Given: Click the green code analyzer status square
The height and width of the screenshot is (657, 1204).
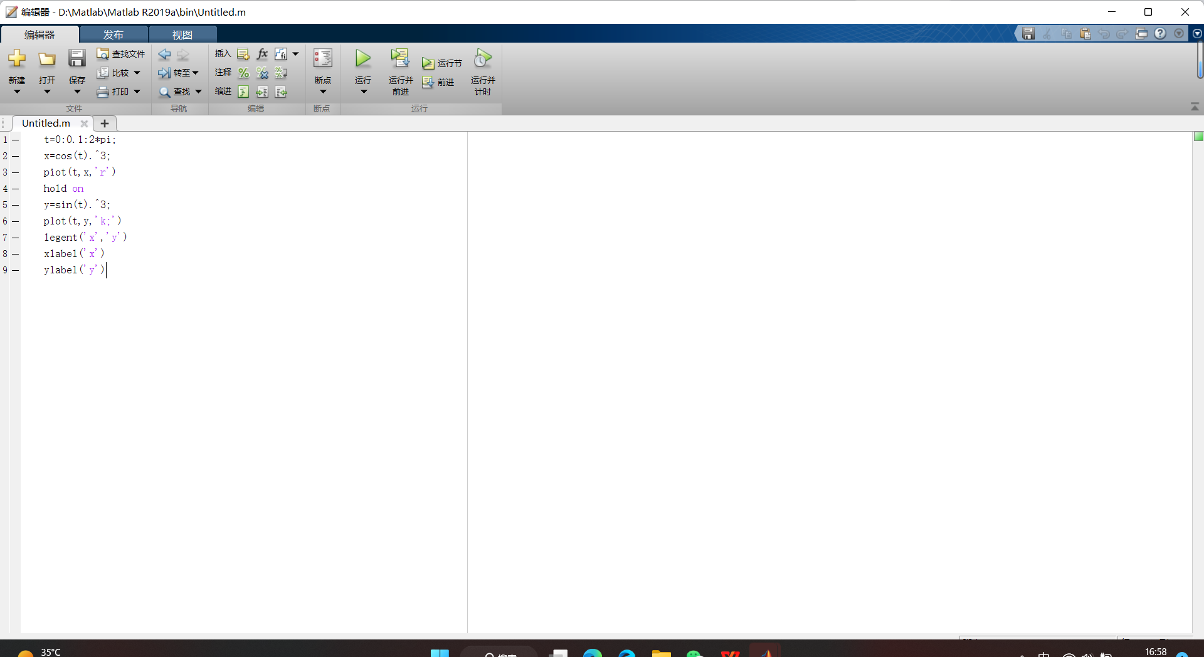Looking at the screenshot, I should pyautogui.click(x=1198, y=137).
